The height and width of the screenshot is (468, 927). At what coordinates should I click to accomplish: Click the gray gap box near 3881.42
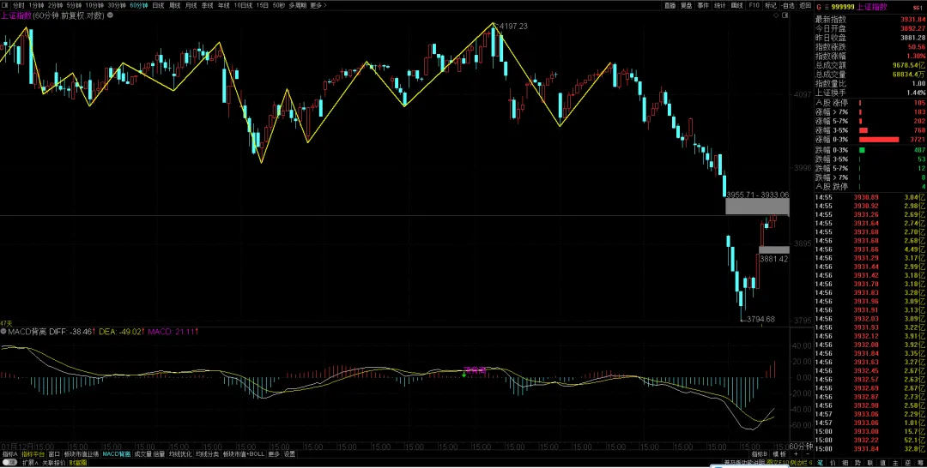pos(774,249)
